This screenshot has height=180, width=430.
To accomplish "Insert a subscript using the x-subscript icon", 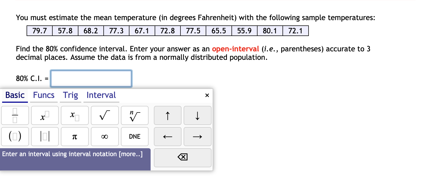I will point(74,115).
